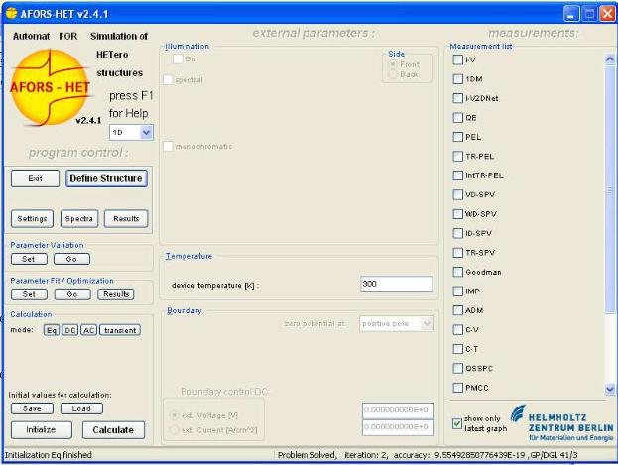Save initial values for calculation
This screenshot has width=618, height=465.
point(32,408)
